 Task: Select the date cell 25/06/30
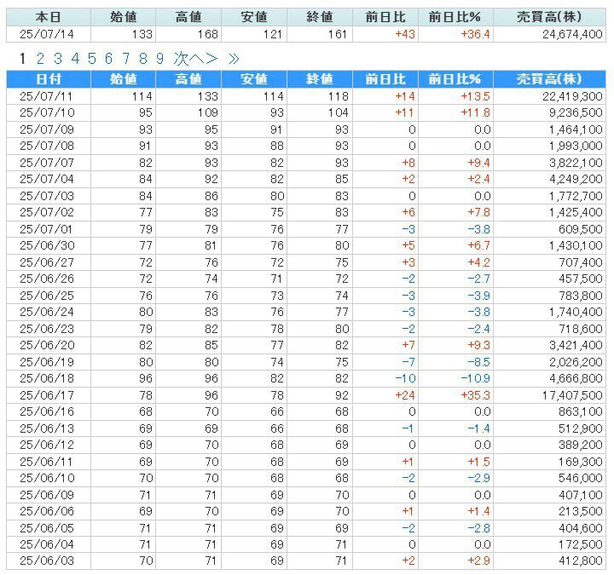pos(47,245)
